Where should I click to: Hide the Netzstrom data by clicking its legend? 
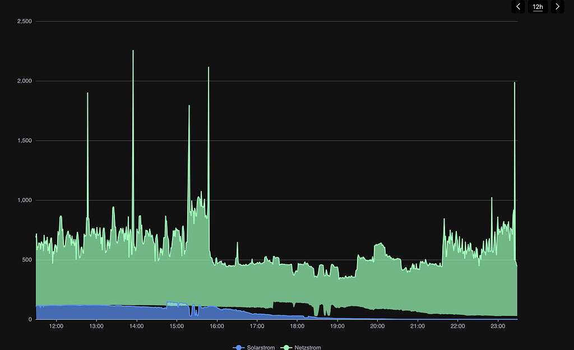click(x=305, y=348)
